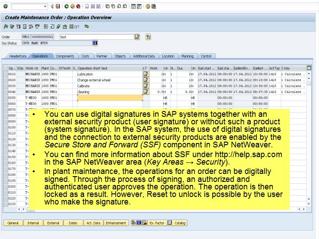
Task: Click the clipboard icon in application toolbar
Action: click(x=65, y=27)
